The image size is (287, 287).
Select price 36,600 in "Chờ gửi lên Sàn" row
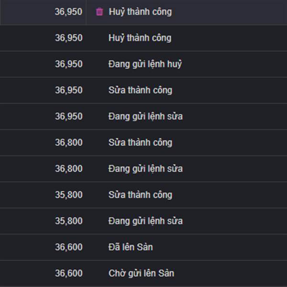coord(68,274)
